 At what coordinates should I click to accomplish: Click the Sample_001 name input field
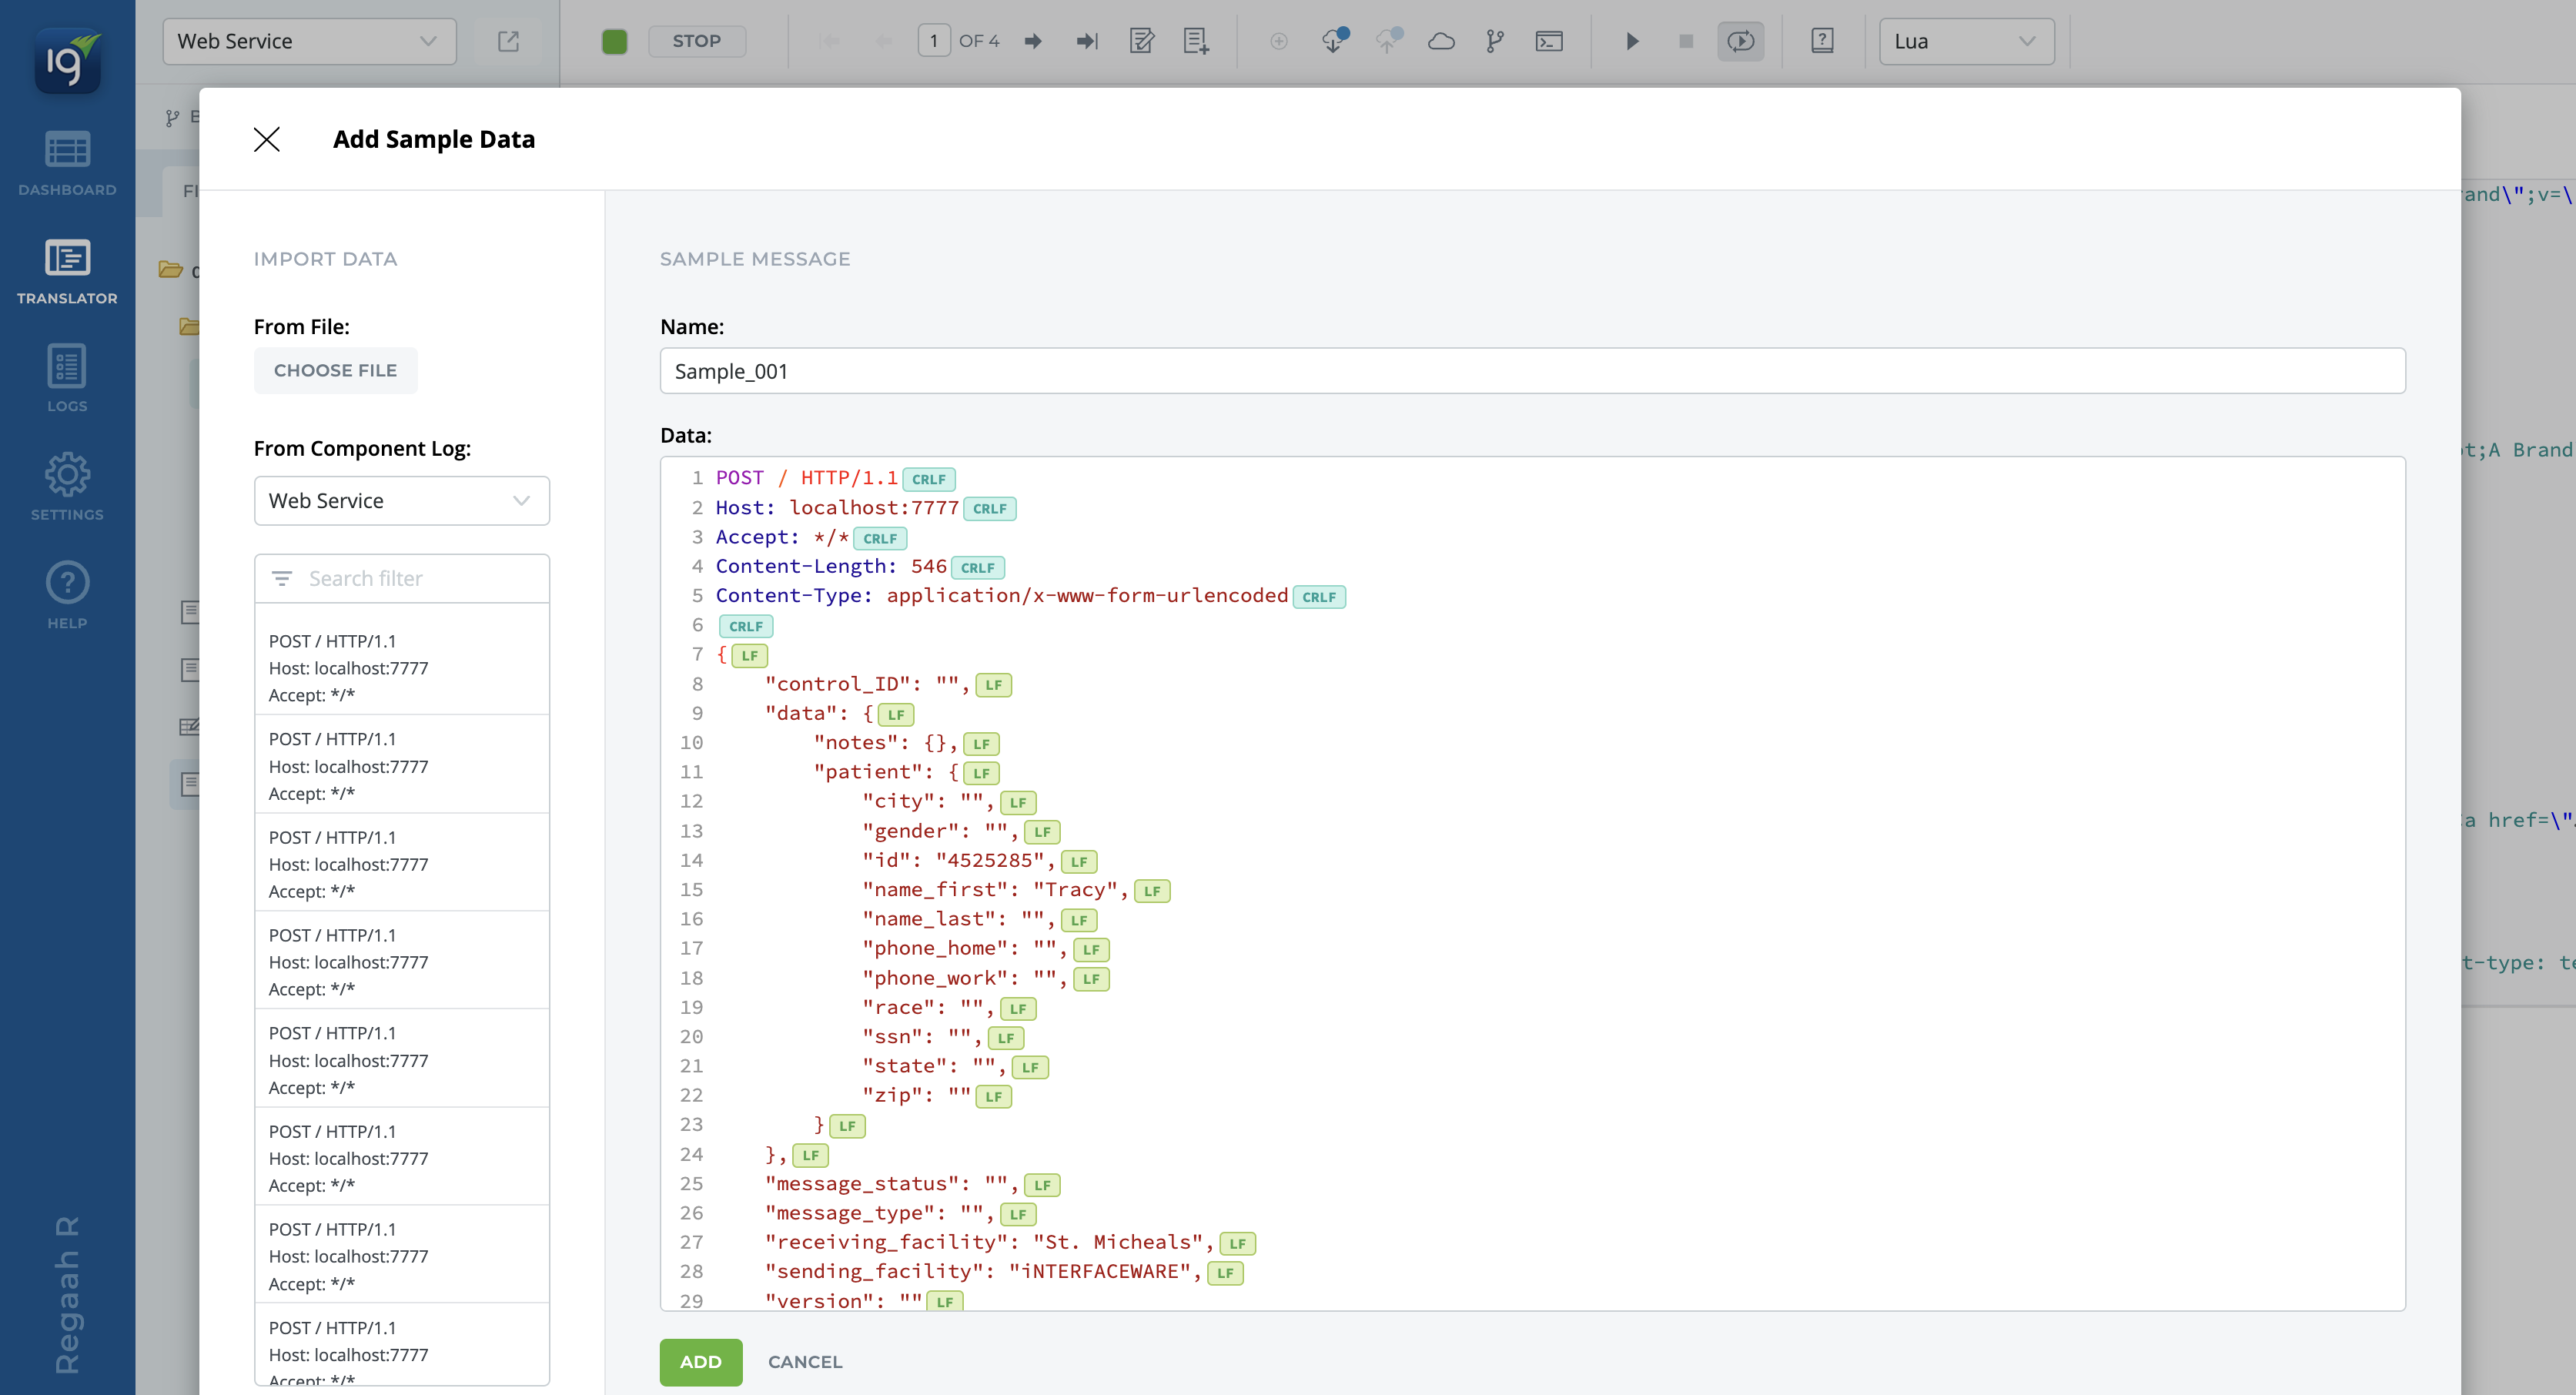click(1532, 371)
